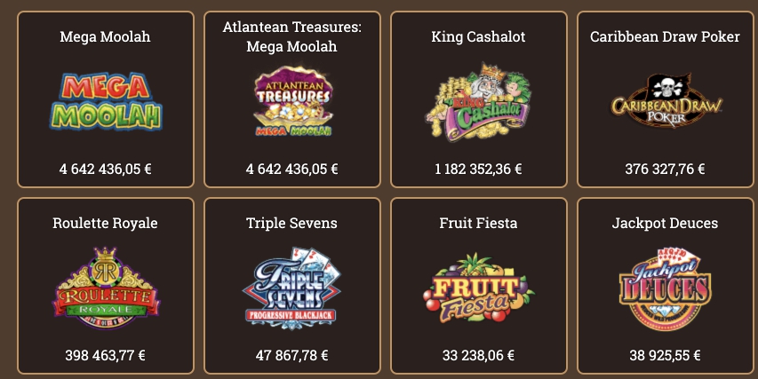Click the 398 463,77 € jackpot amount
This screenshot has height=379, width=758.
tap(106, 355)
